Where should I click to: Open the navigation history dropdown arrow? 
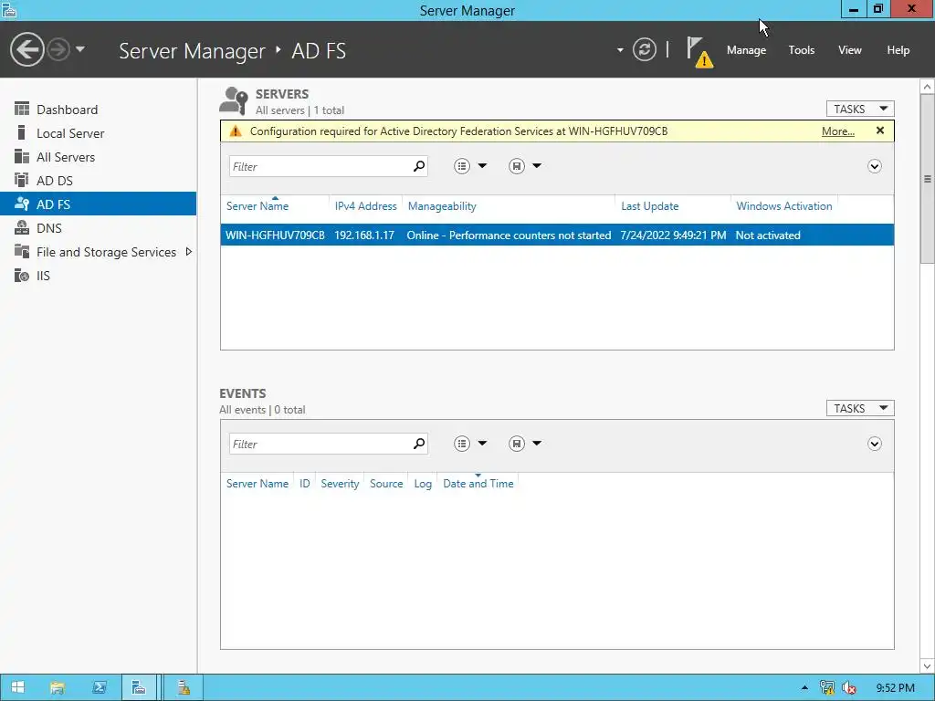pos(80,49)
